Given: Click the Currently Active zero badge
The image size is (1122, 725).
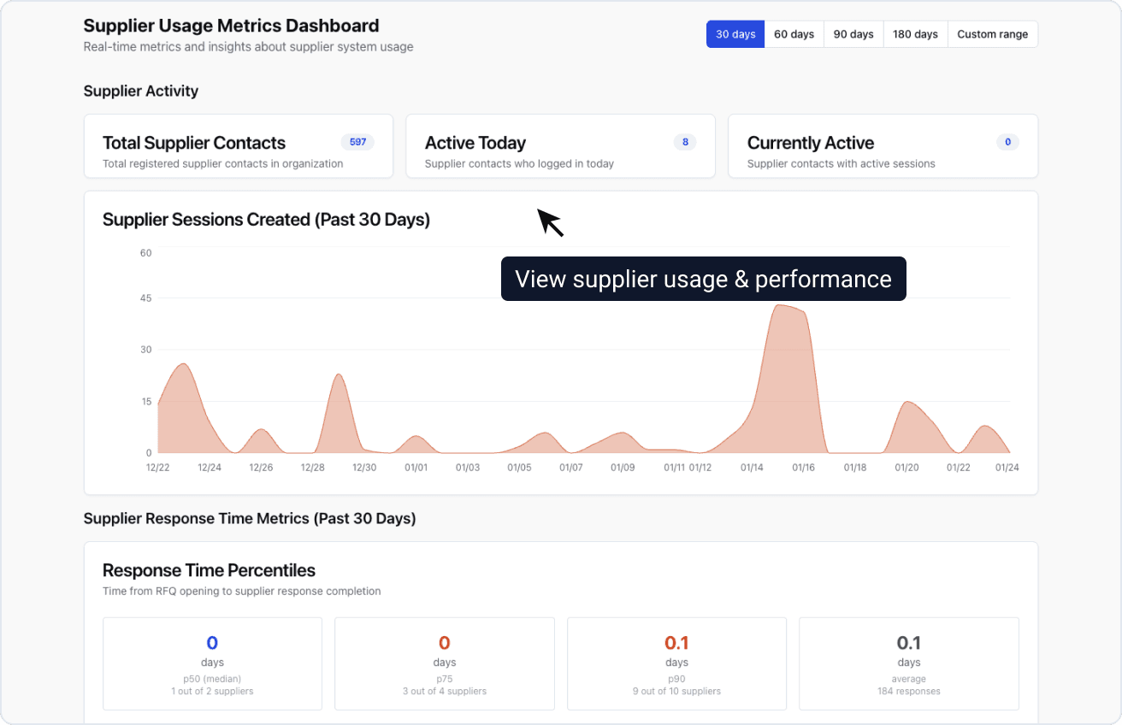Looking at the screenshot, I should 1007,142.
